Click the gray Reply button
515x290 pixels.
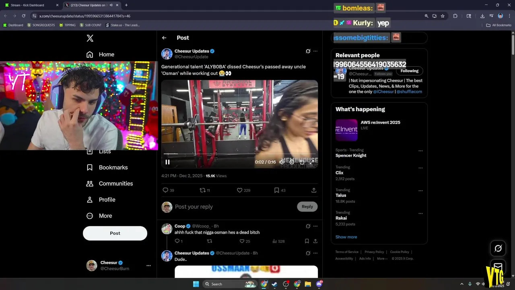(307, 207)
